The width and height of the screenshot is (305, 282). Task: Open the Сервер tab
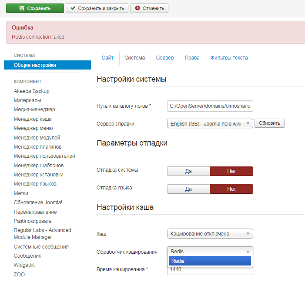pos(164,58)
